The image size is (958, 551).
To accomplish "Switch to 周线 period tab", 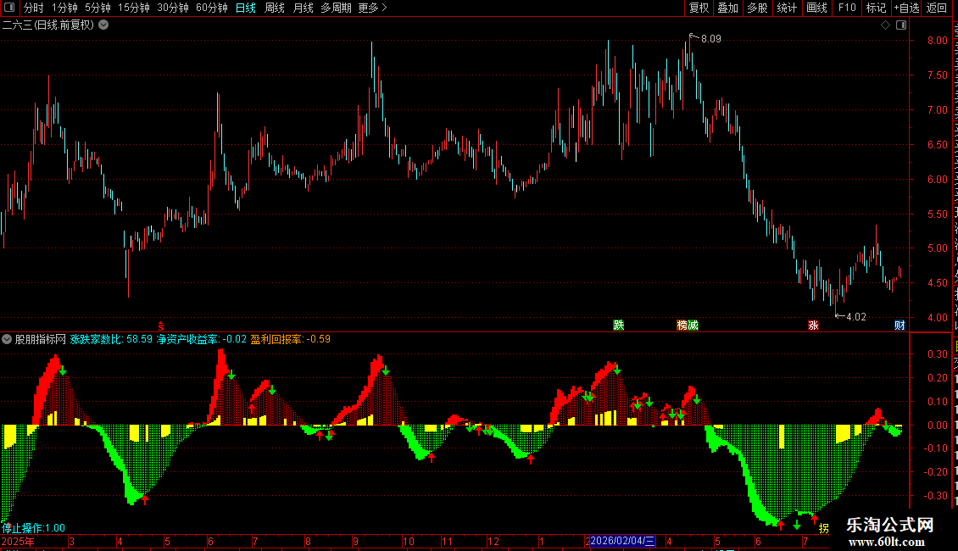I will (x=275, y=8).
